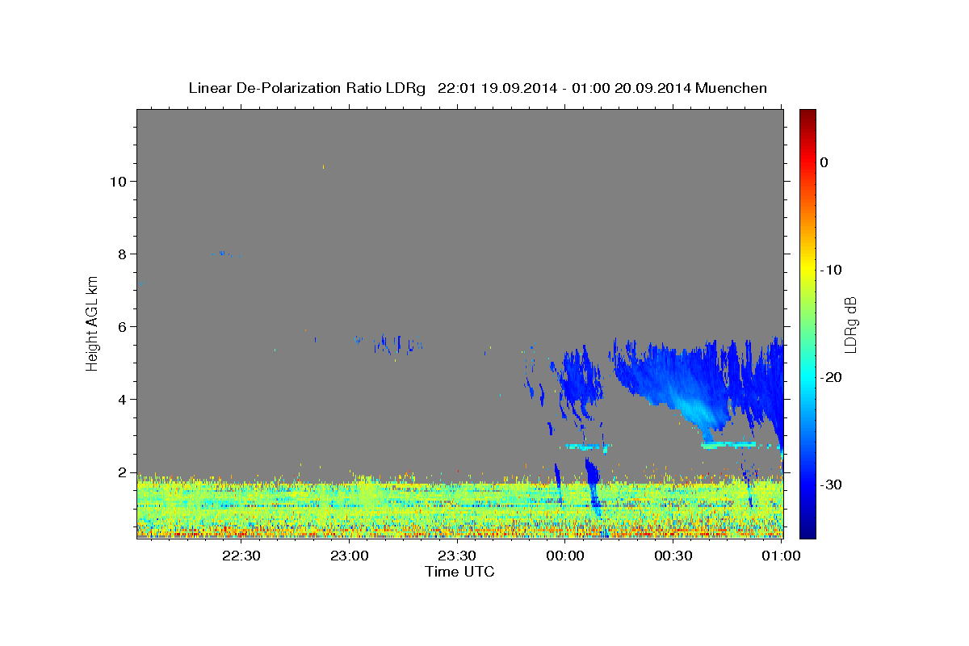Click the height tick label 10
Image resolution: width=969 pixels, height=646 pixels.
tap(118, 181)
